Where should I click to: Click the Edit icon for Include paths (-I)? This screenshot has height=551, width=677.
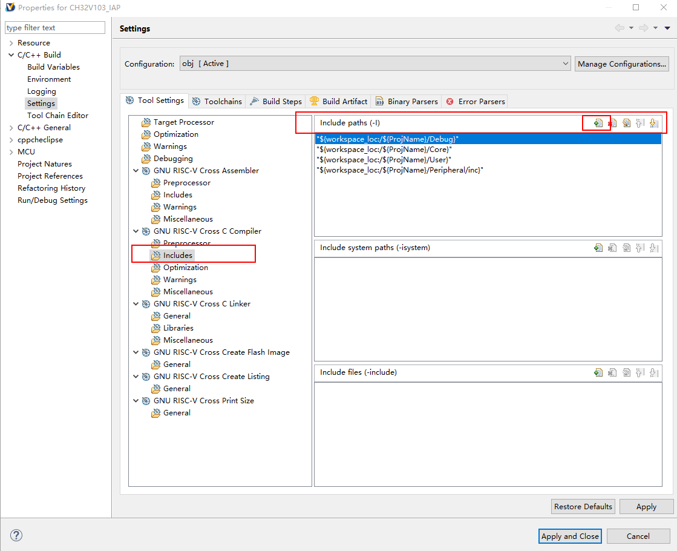point(626,123)
